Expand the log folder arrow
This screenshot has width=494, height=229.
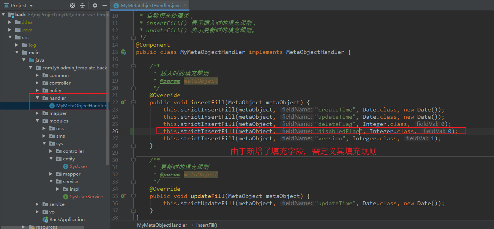pyautogui.click(x=17, y=45)
